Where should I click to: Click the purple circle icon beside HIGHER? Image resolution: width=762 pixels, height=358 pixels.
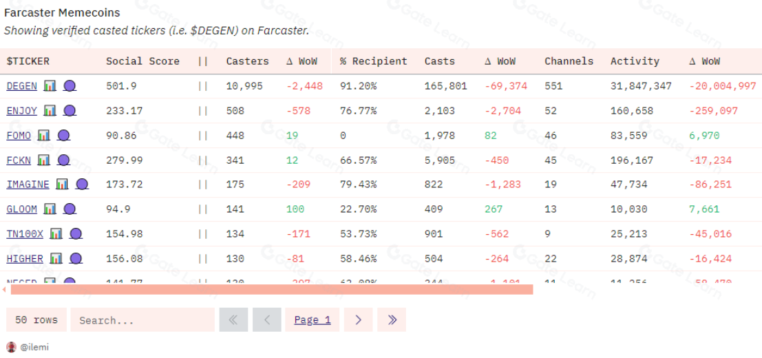[76, 259]
